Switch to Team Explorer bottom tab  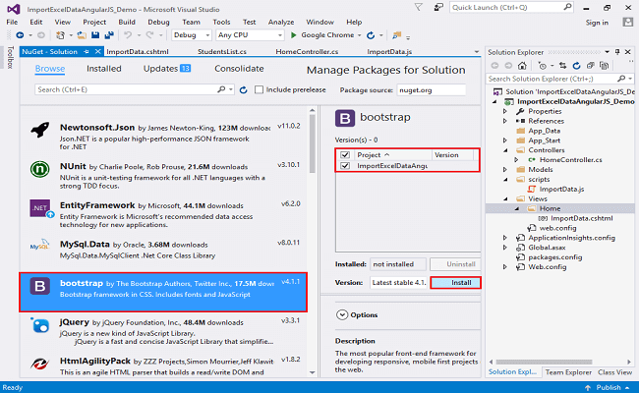[x=568, y=372]
